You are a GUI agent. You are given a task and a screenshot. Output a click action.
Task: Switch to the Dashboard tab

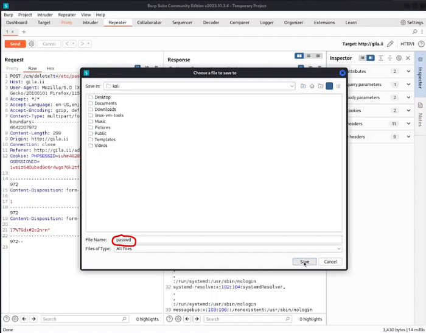click(x=16, y=23)
